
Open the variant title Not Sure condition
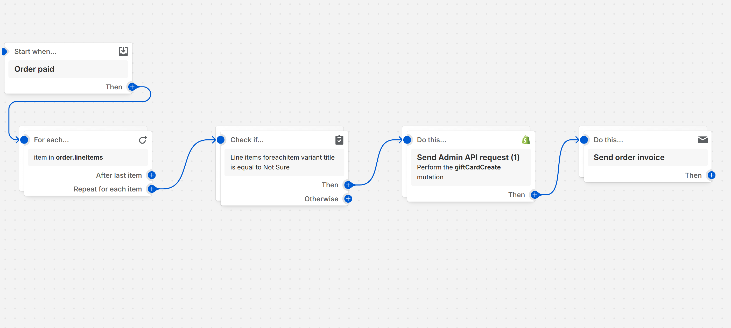[284, 162]
